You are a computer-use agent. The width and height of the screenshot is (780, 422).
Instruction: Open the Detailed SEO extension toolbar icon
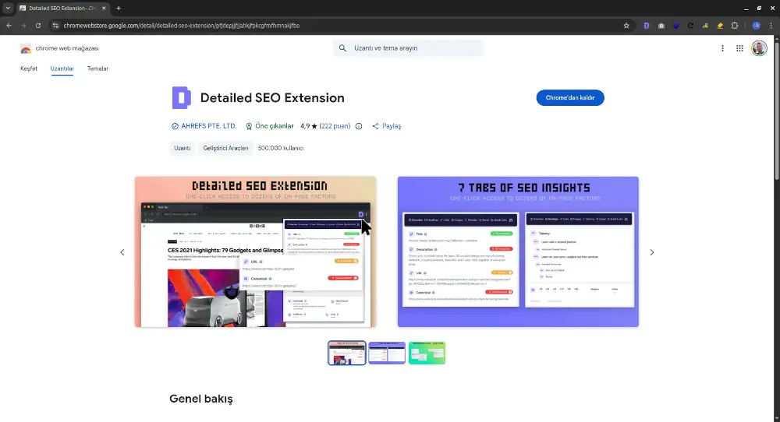pos(646,26)
